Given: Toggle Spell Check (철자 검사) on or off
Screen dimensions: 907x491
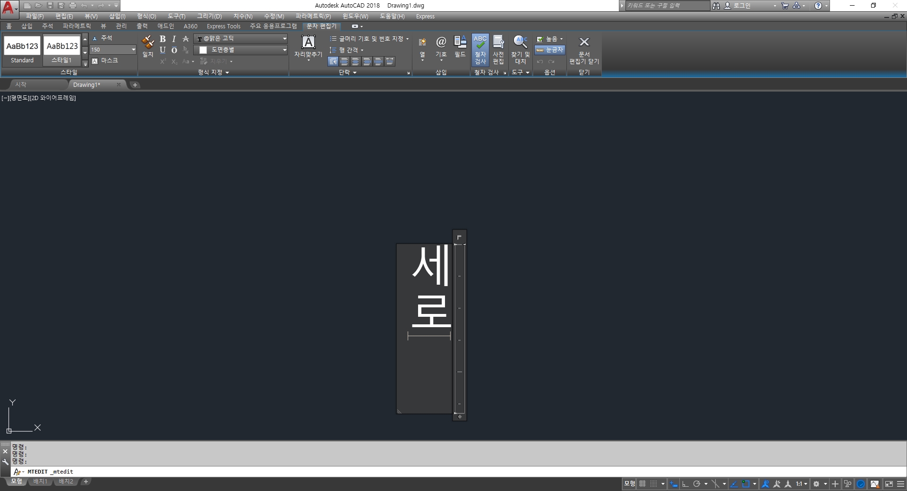Looking at the screenshot, I should point(480,50).
